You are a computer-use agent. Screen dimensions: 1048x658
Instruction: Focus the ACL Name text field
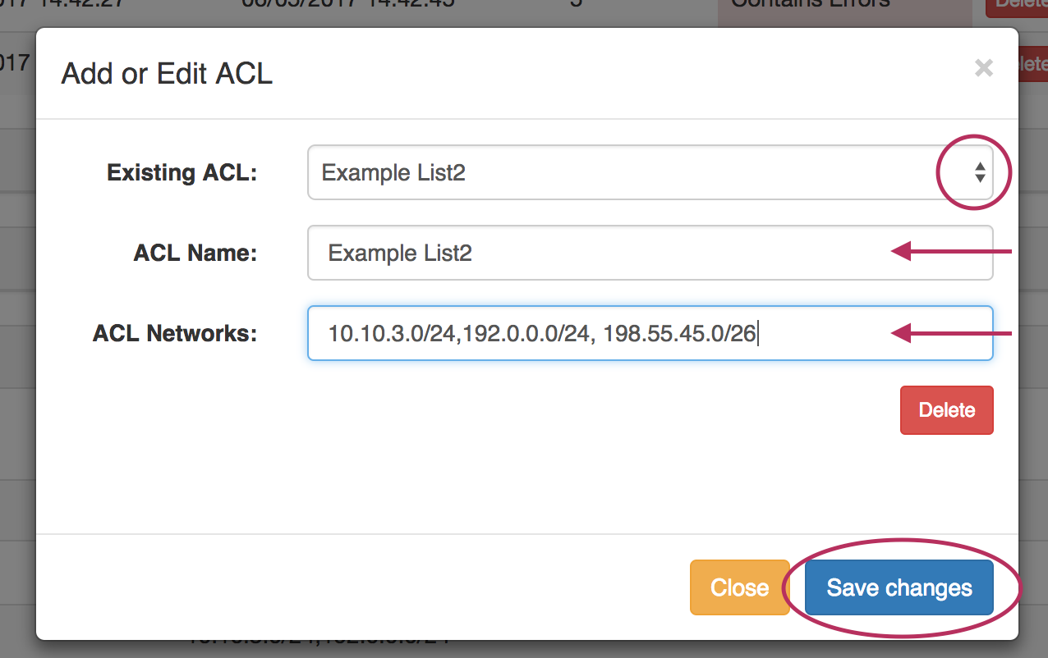(649, 254)
